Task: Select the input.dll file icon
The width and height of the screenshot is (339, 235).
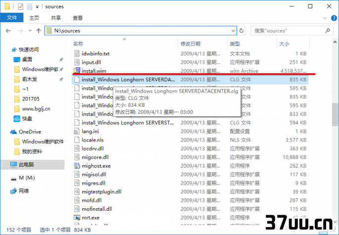Action: pos(77,62)
